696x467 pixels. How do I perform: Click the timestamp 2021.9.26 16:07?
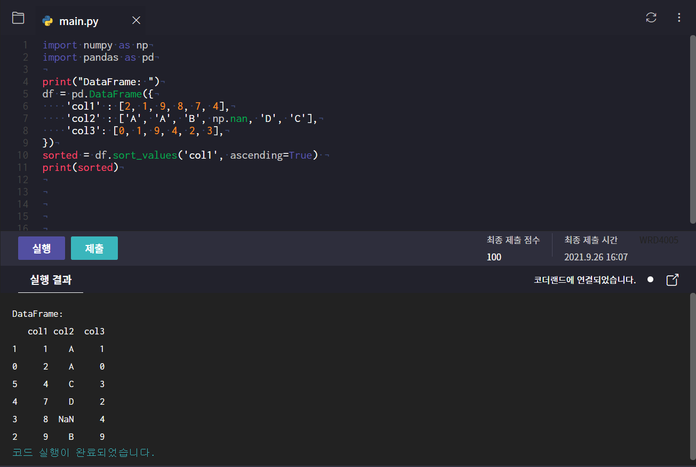pyautogui.click(x=596, y=257)
